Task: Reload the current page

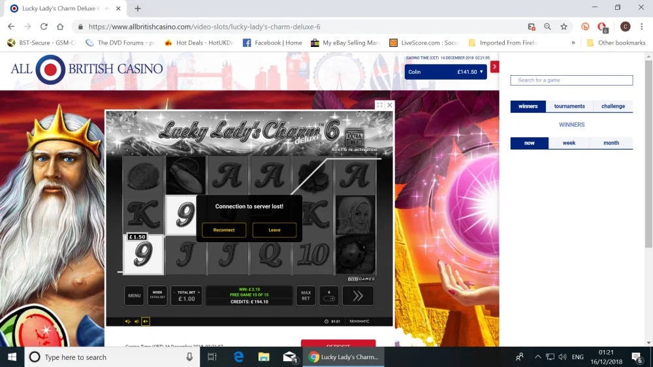Action: [x=44, y=27]
